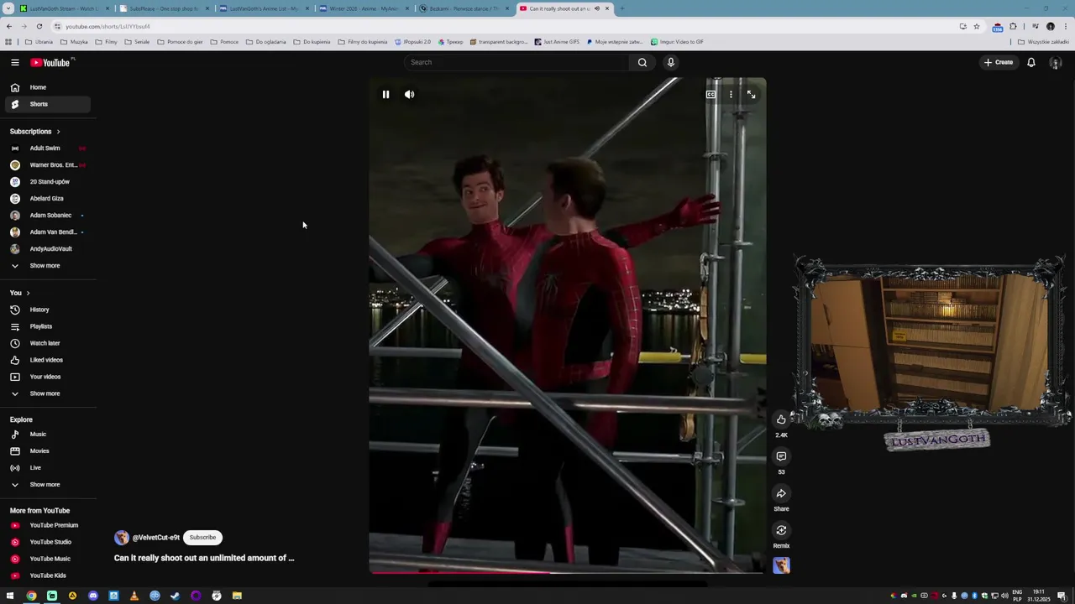The image size is (1075, 604).
Task: Like this Short with thumbs up
Action: (781, 419)
